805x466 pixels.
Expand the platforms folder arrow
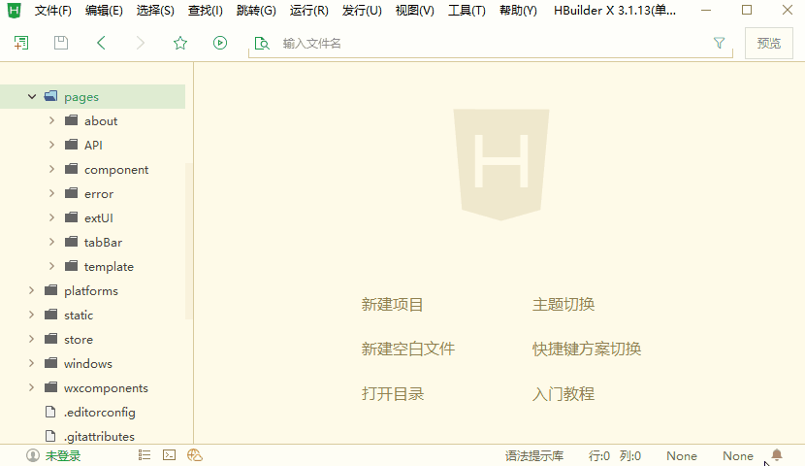click(31, 290)
